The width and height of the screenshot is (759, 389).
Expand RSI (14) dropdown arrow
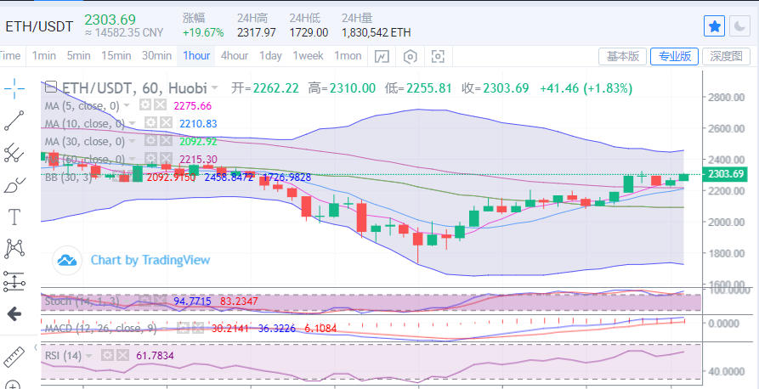click(x=89, y=356)
